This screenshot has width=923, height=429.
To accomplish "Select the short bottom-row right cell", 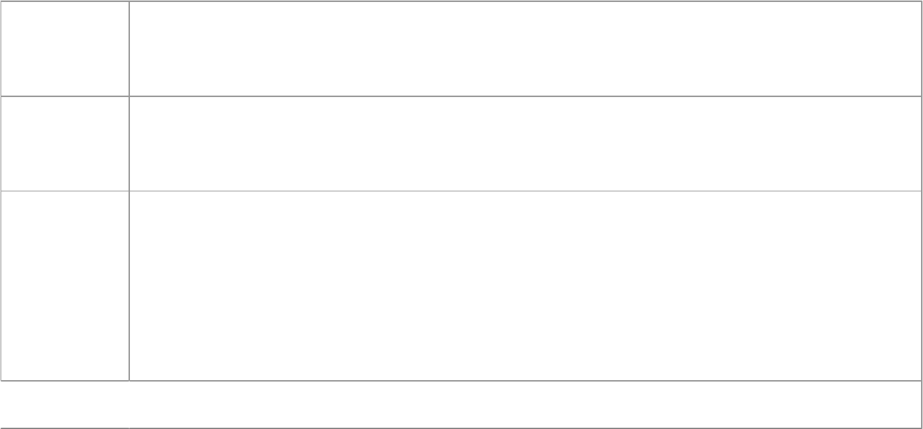I will coord(525,404).
